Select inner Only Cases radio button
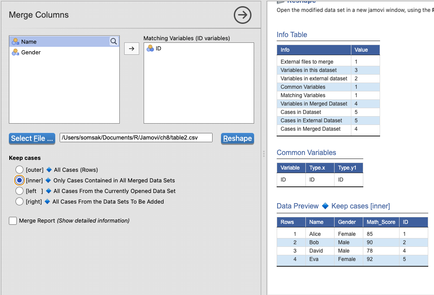The image size is (434, 295). pyautogui.click(x=19, y=181)
